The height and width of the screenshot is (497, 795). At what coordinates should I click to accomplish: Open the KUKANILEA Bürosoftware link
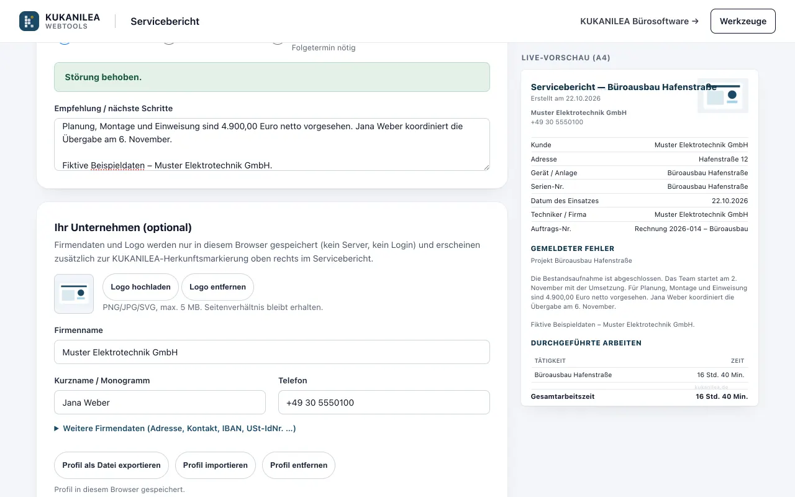click(x=639, y=21)
